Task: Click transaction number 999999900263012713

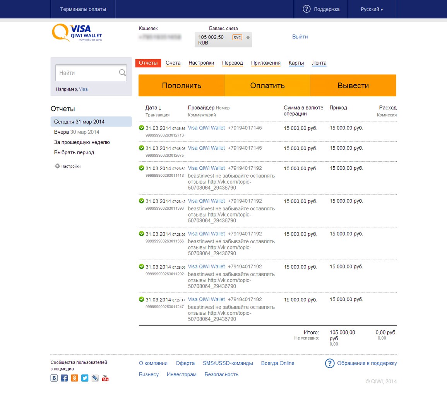Action: pos(164,135)
